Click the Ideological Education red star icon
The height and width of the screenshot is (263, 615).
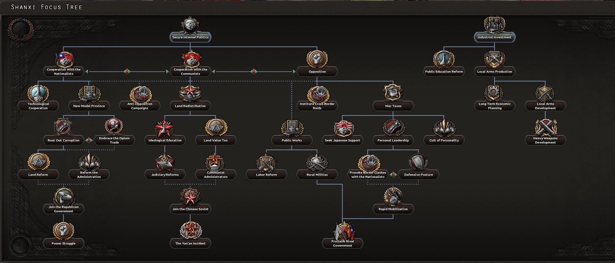pyautogui.click(x=165, y=128)
